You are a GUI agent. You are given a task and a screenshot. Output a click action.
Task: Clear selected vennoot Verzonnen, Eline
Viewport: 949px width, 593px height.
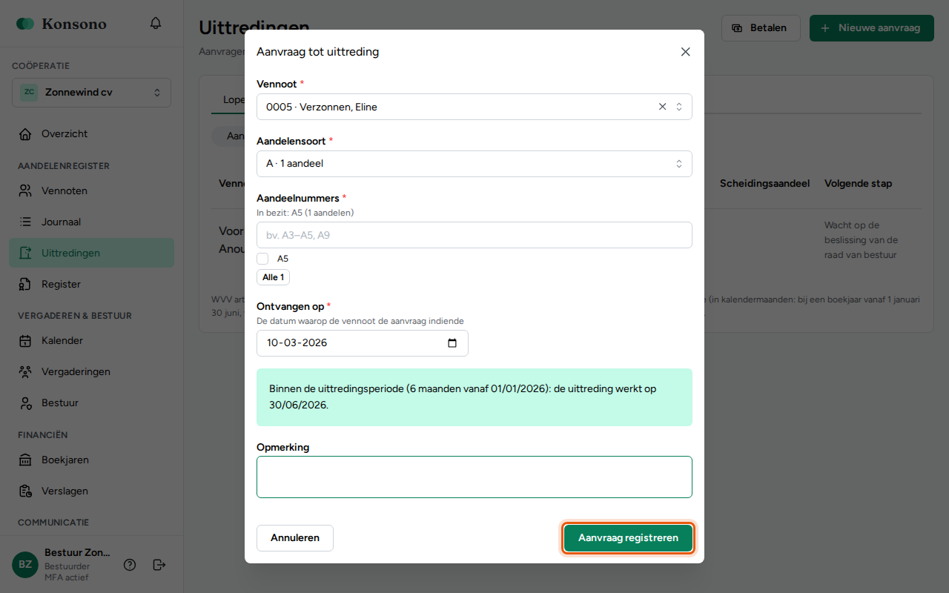click(663, 107)
